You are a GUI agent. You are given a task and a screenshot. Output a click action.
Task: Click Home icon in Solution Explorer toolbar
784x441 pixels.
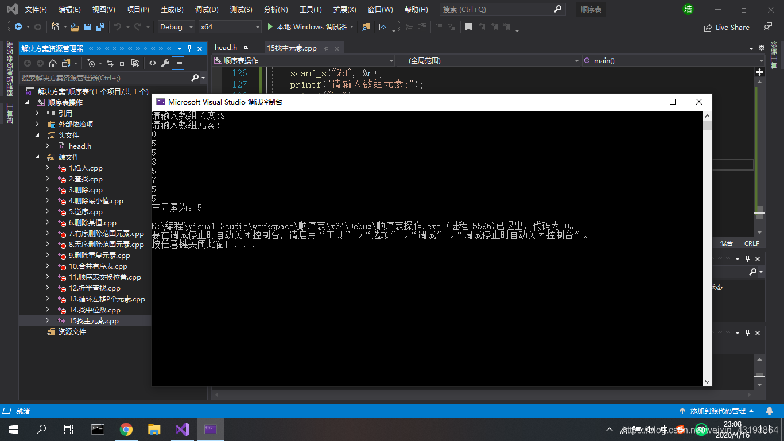click(53, 63)
